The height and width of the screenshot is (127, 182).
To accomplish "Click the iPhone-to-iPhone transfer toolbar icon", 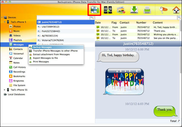I will pyautogui.click(x=108, y=10).
